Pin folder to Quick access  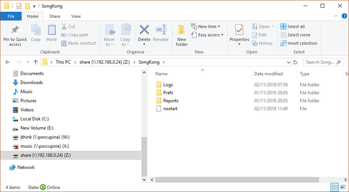pyautogui.click(x=15, y=35)
